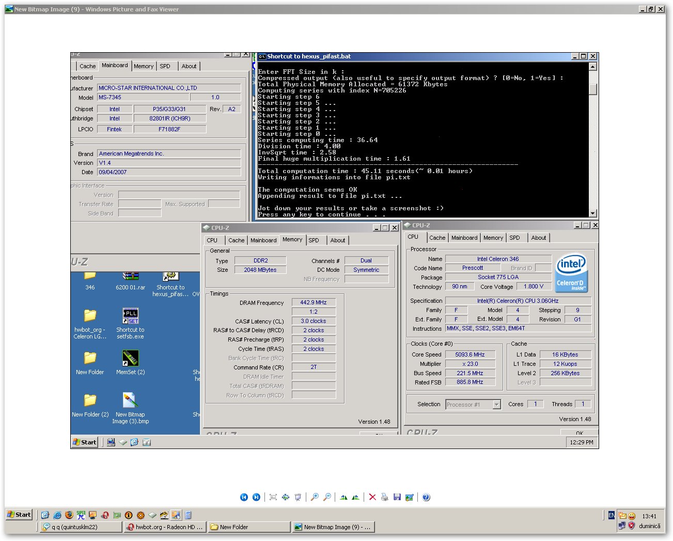Click the Intel Celeron D logo
The width and height of the screenshot is (673, 541).
571,273
